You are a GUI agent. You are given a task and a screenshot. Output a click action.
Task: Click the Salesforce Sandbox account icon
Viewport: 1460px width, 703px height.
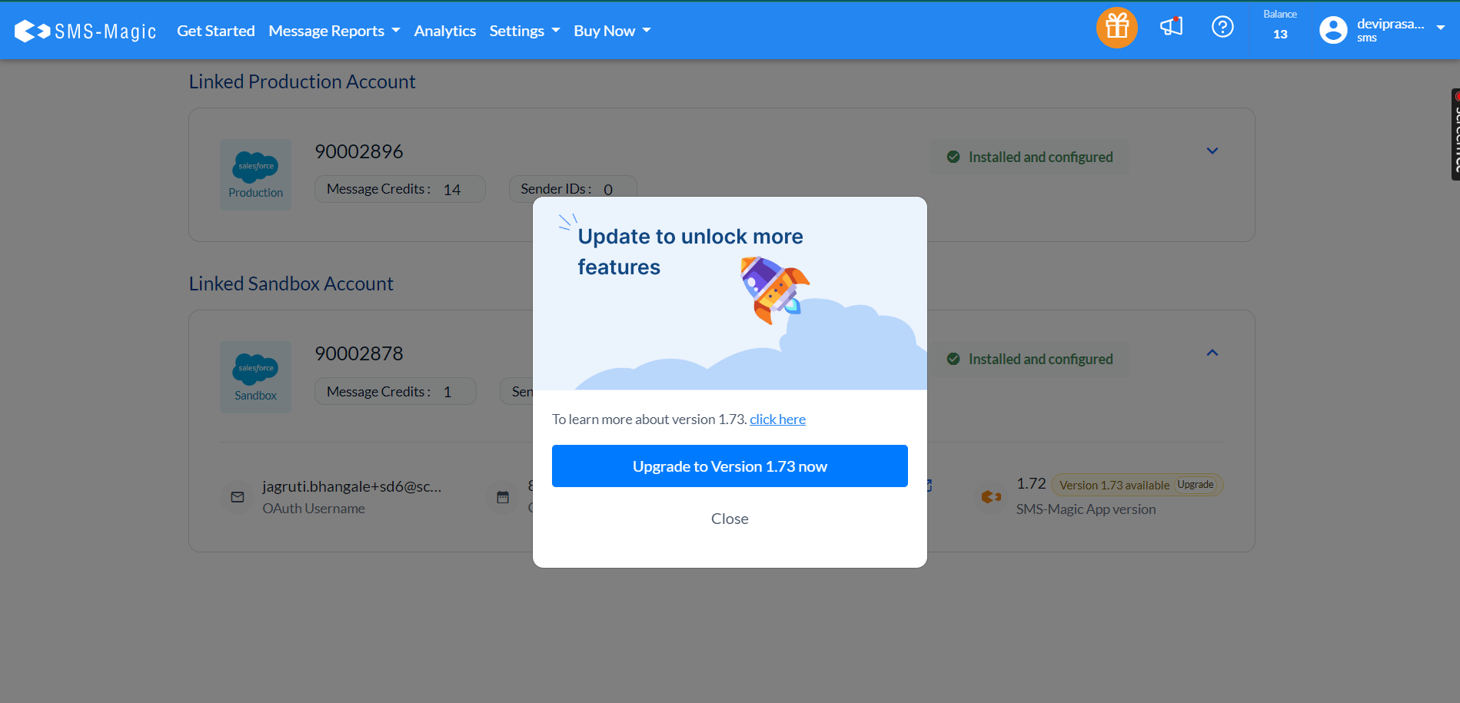pos(255,376)
